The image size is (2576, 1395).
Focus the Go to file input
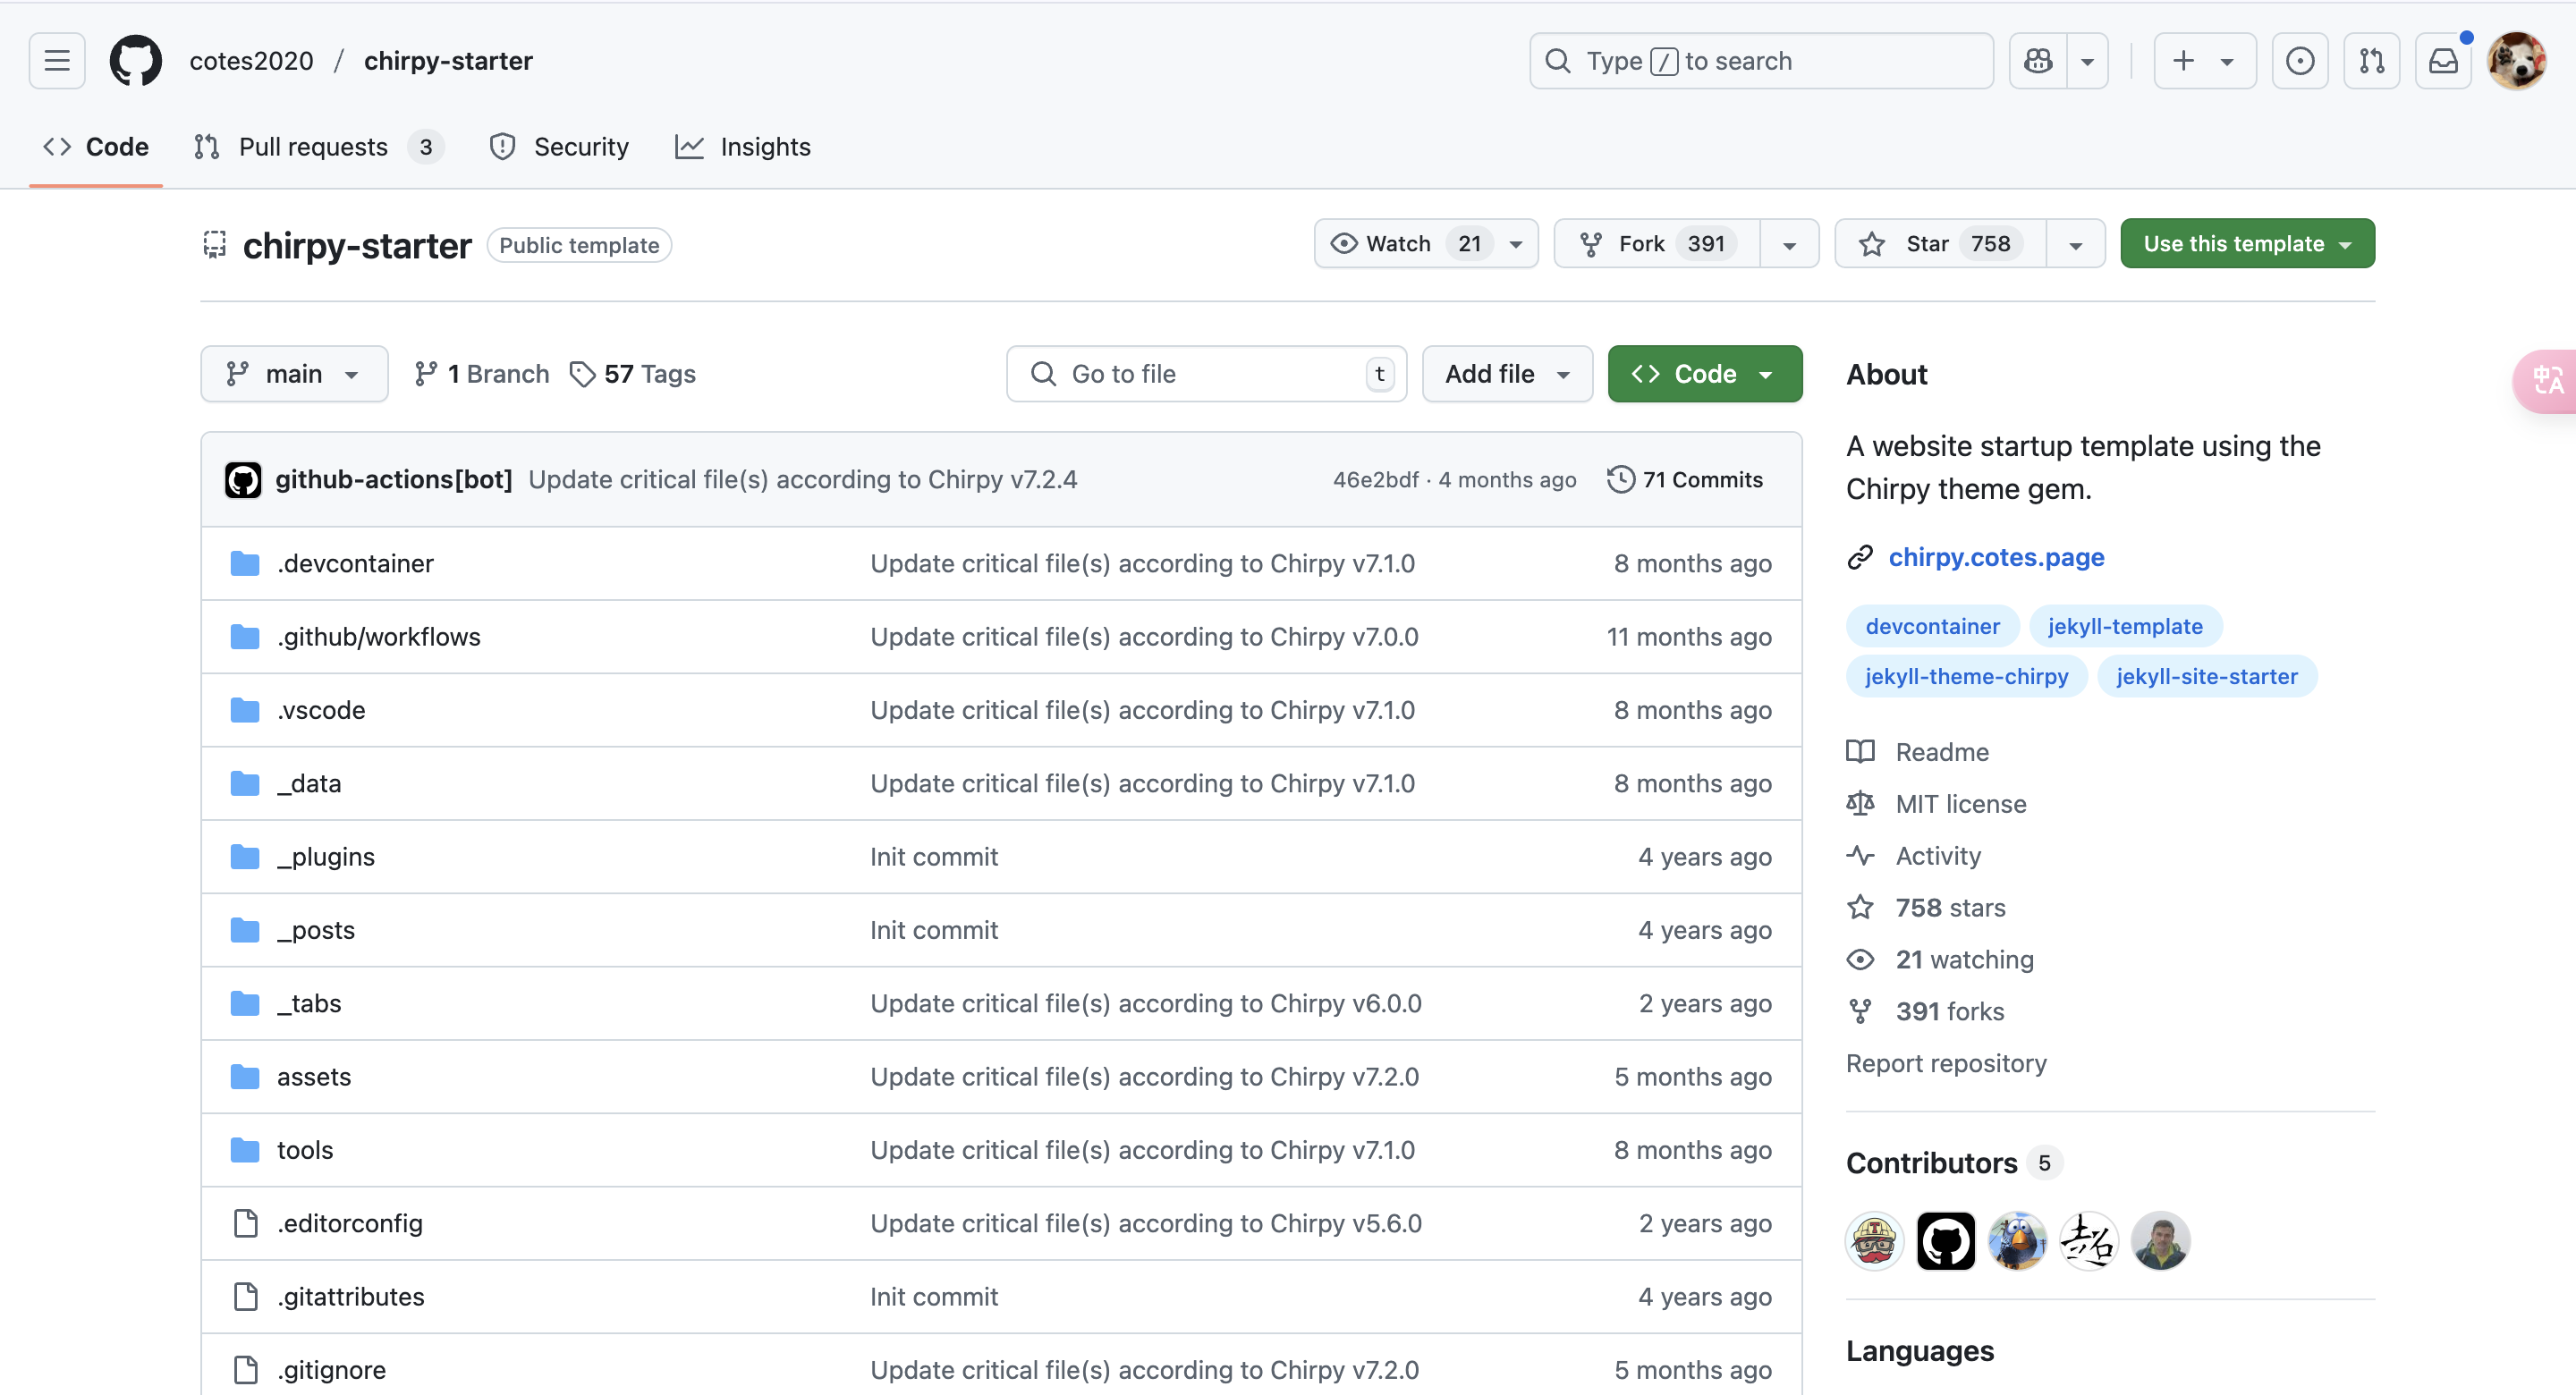coord(1206,374)
